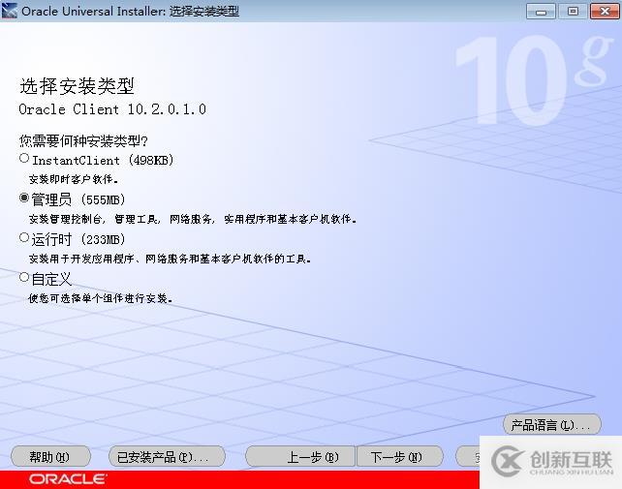This screenshot has width=622, height=489.
Task: Click the Oracle Universal Installer title bar icon
Action: click(x=10, y=11)
